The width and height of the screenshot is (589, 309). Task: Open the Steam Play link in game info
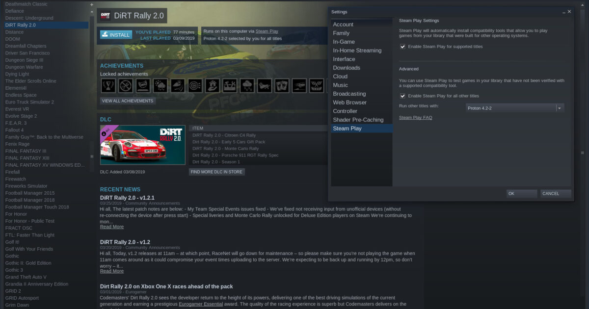click(267, 31)
